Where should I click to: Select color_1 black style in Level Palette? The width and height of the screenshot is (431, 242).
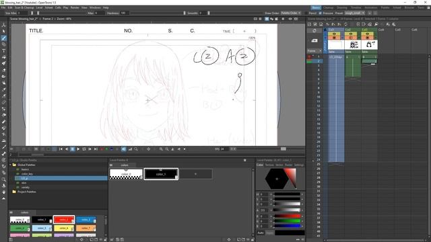pyautogui.click(x=161, y=174)
